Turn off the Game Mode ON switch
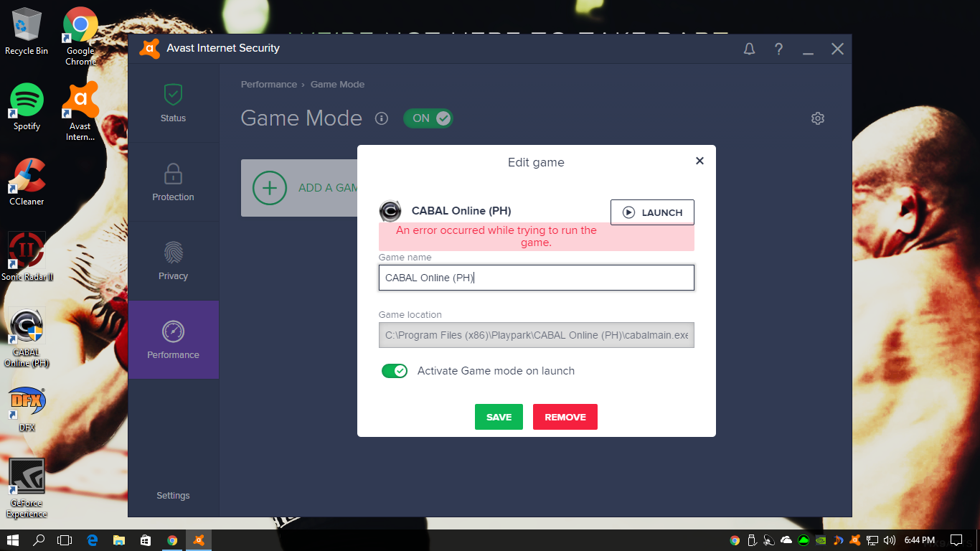Image resolution: width=980 pixels, height=551 pixels. [428, 118]
